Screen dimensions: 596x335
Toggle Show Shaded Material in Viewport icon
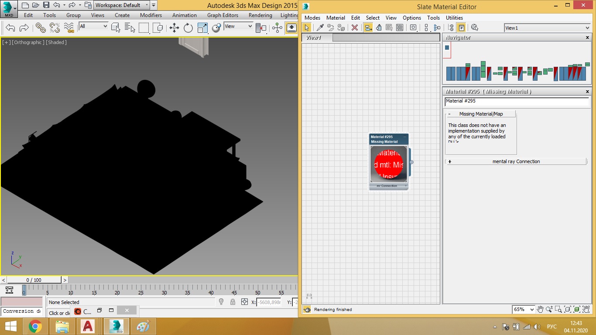(x=389, y=27)
